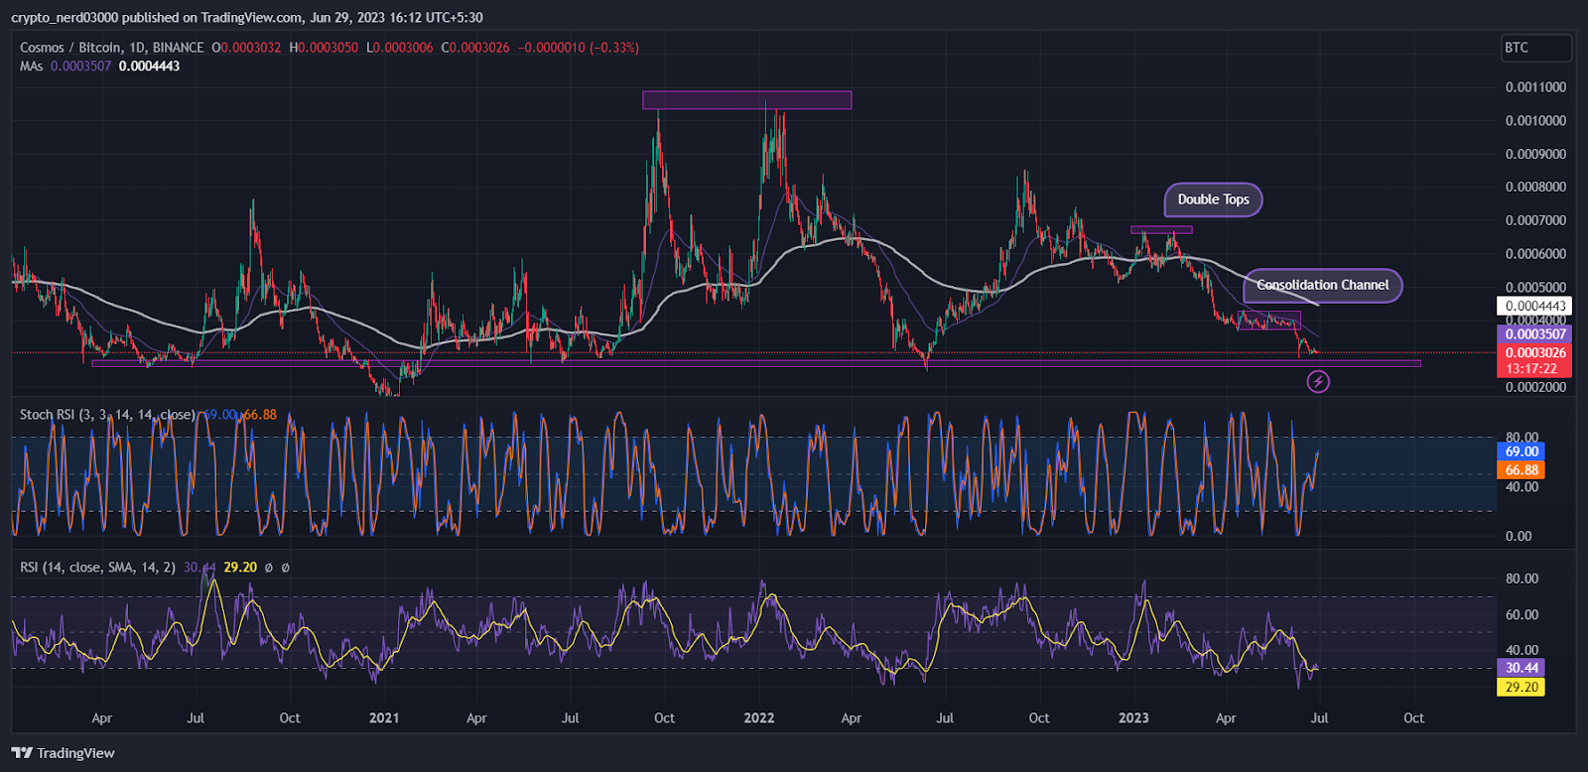Click the change value -0.0000010 (-0.33%)

[x=579, y=48]
